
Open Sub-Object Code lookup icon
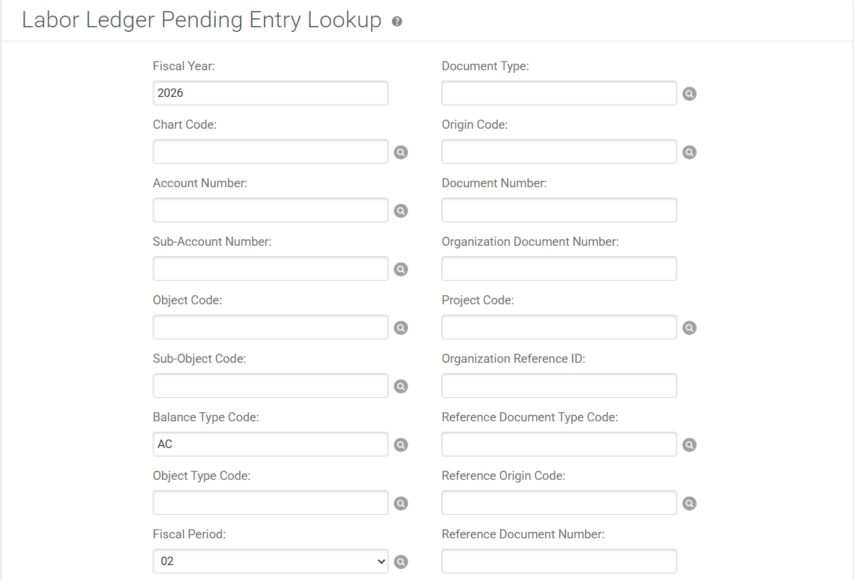(x=401, y=386)
